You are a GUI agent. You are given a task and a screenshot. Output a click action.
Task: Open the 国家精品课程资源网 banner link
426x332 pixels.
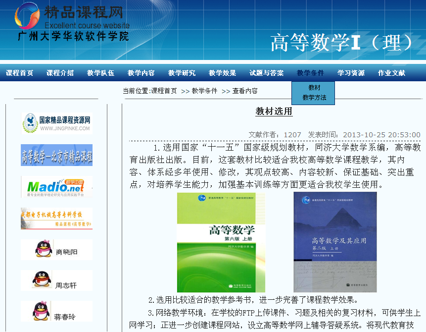pos(56,122)
